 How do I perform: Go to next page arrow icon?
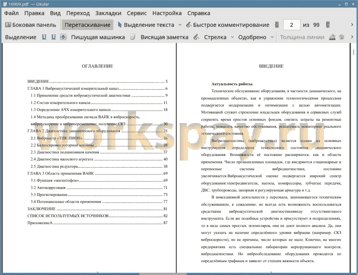coord(328,25)
